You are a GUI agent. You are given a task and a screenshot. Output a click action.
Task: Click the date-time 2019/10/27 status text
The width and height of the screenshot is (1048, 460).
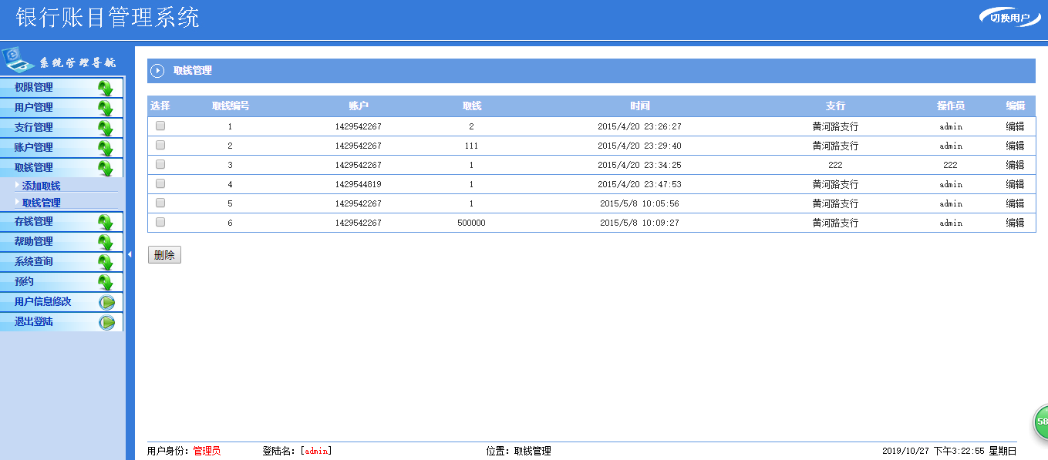pyautogui.click(x=949, y=451)
